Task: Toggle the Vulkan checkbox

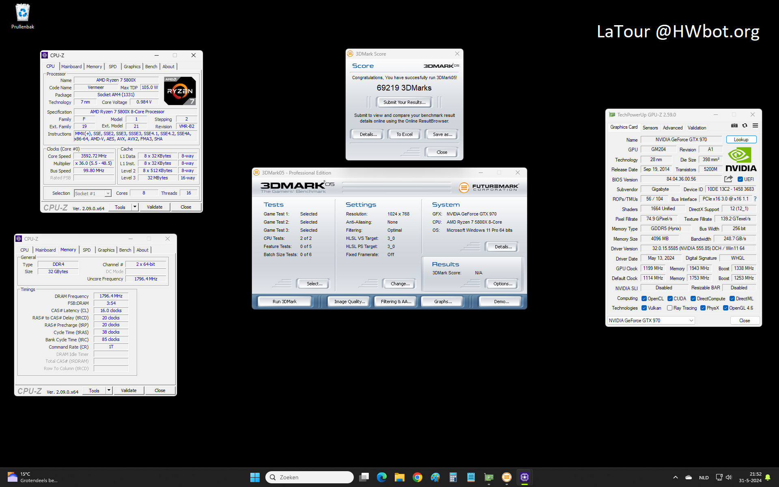Action: (644, 308)
